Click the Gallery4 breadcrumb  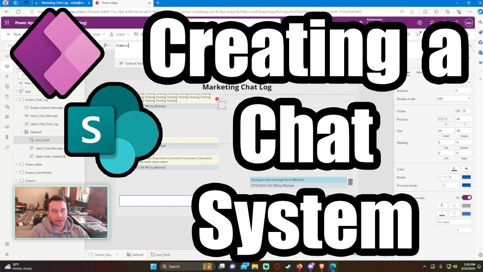(x=135, y=255)
